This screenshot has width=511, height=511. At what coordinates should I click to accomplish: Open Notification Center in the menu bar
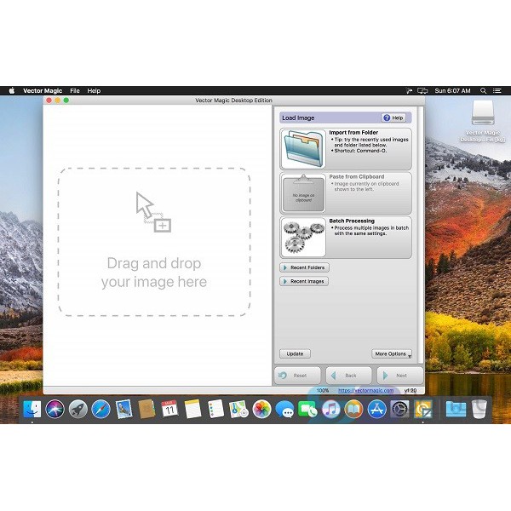[497, 90]
